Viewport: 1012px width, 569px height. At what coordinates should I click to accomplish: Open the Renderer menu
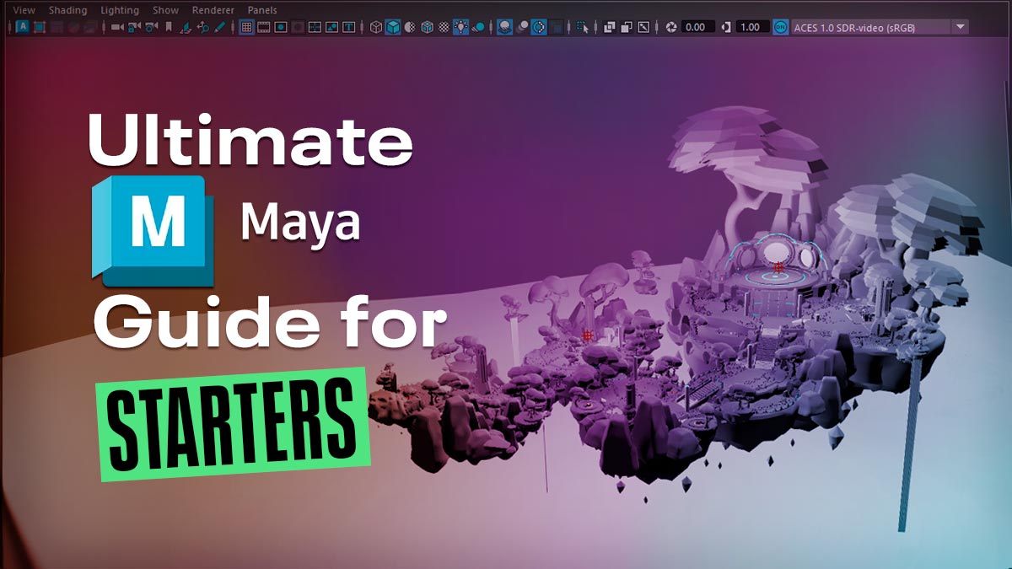(x=213, y=10)
